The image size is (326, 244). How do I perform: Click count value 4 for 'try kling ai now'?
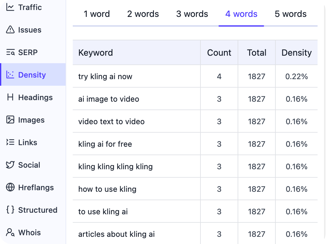(219, 76)
